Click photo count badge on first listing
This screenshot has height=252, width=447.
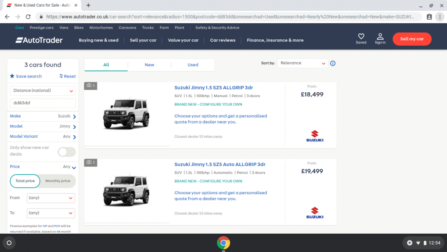[91, 85]
